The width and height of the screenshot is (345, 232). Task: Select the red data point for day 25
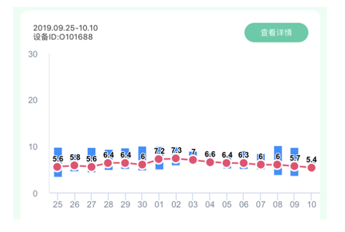pyautogui.click(x=58, y=167)
